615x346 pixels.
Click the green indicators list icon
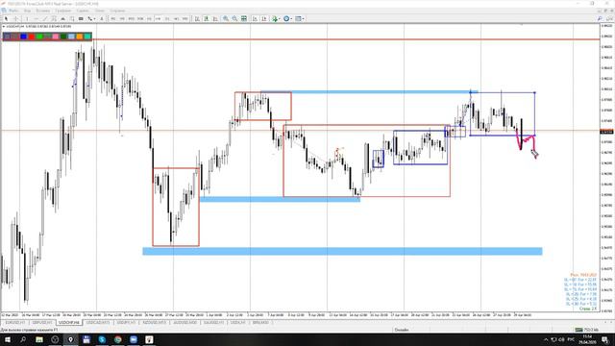(275, 18)
